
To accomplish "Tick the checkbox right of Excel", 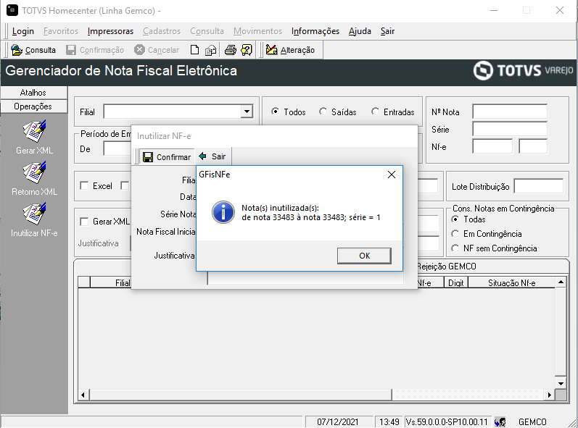I will pyautogui.click(x=125, y=186).
